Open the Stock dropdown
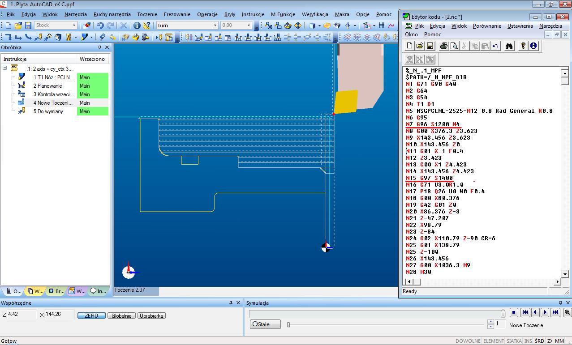This screenshot has height=345, width=572. (74, 26)
